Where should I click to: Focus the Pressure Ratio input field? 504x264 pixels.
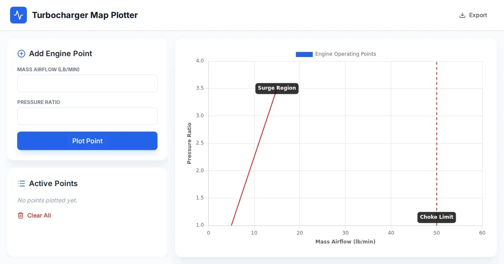[87, 116]
